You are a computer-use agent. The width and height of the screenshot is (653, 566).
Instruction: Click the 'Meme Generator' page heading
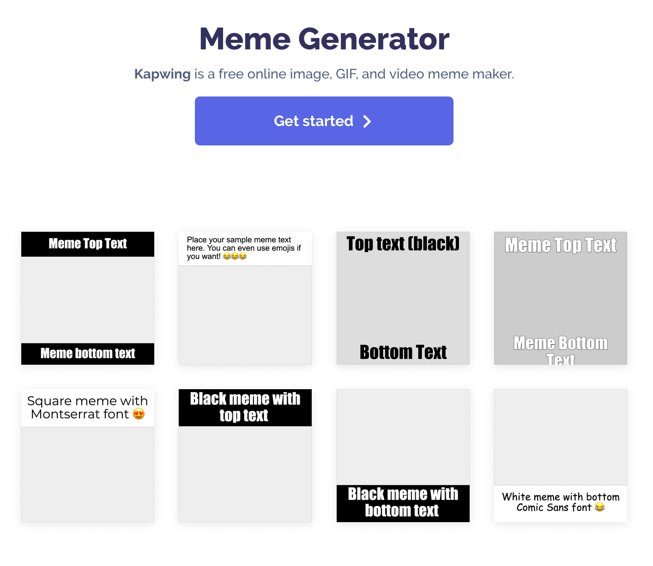[324, 39]
